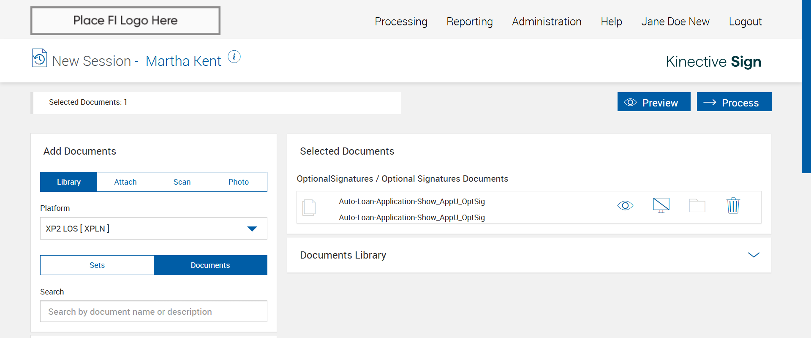Open the Administration menu
The width and height of the screenshot is (811, 338).
click(x=547, y=22)
